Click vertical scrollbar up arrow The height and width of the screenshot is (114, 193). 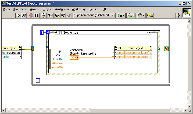point(189,21)
